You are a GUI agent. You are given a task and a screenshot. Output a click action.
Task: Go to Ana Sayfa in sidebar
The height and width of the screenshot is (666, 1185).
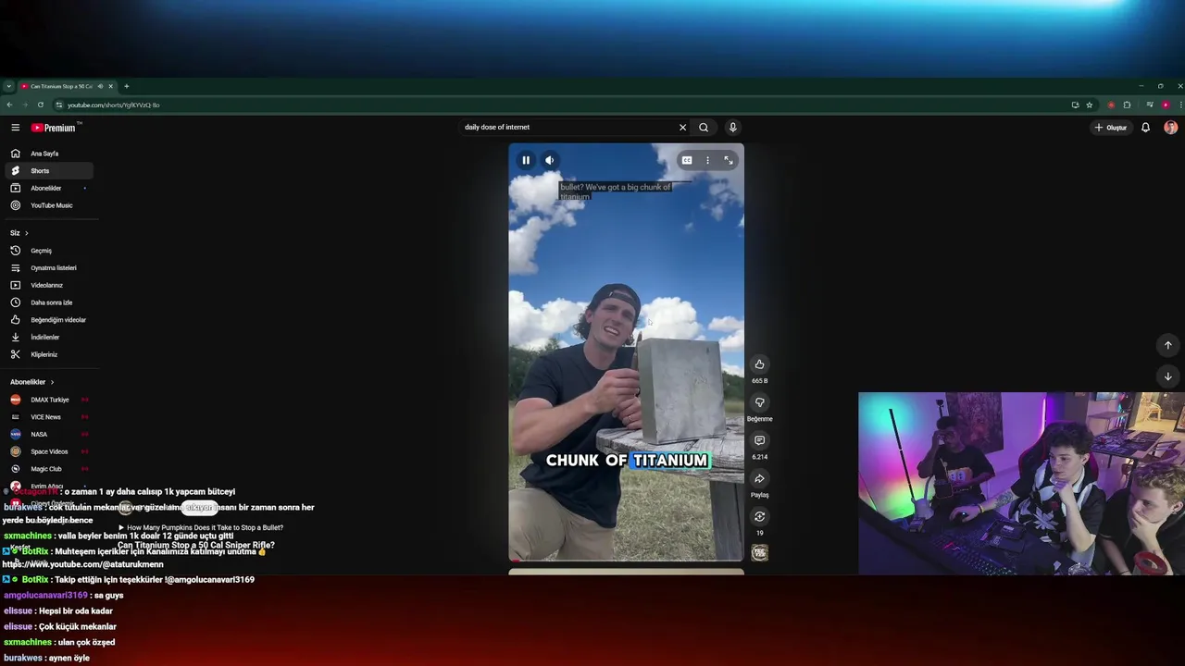tap(49, 154)
